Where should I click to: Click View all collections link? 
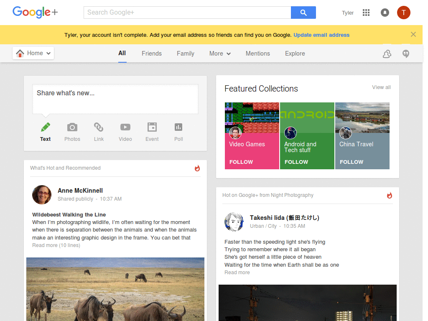click(x=381, y=87)
